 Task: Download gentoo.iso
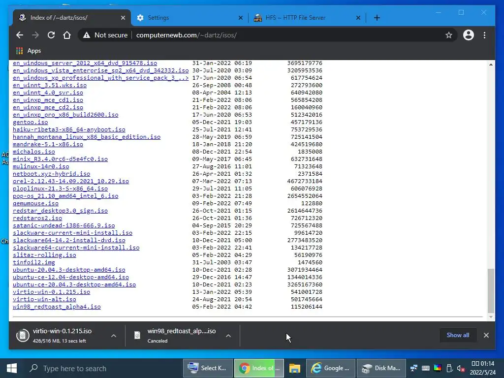pos(30,122)
